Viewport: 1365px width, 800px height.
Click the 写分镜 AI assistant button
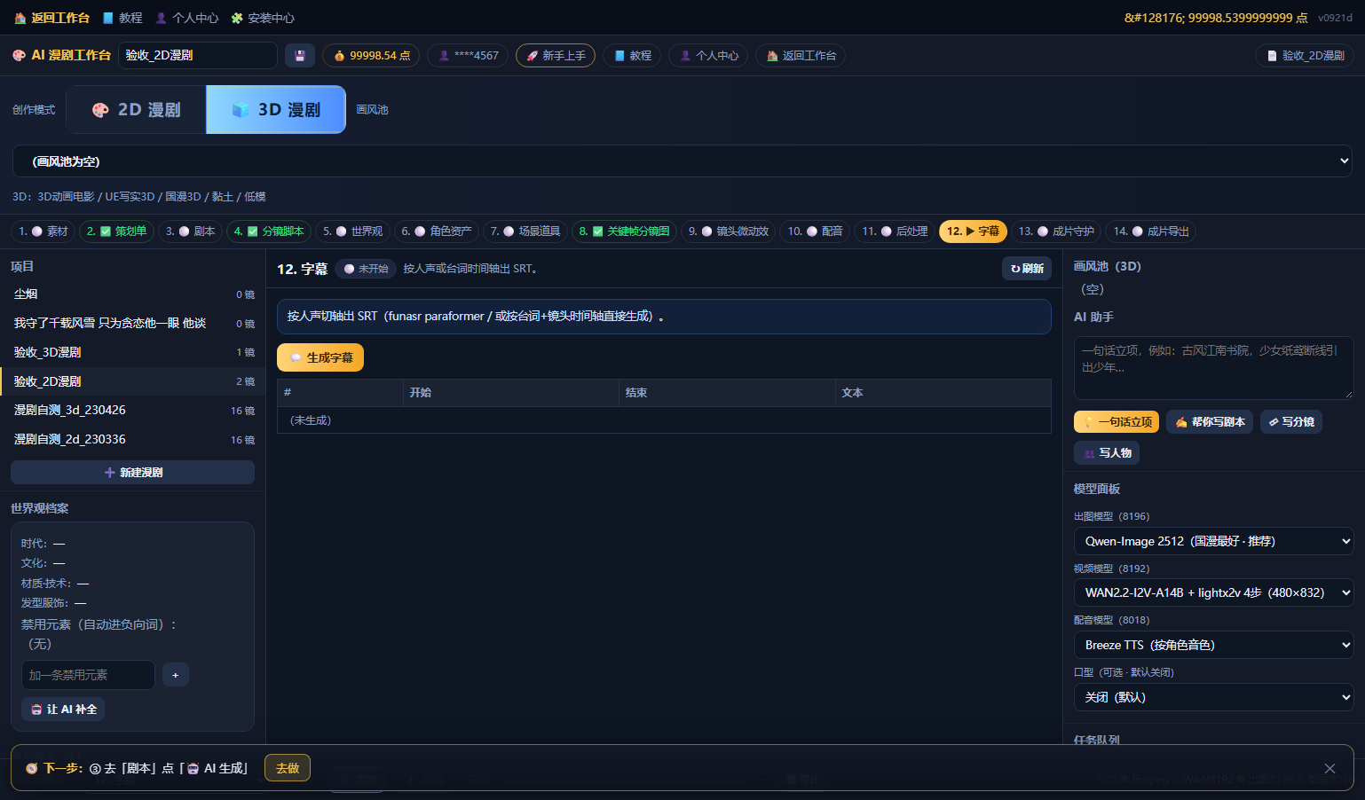[1291, 422]
